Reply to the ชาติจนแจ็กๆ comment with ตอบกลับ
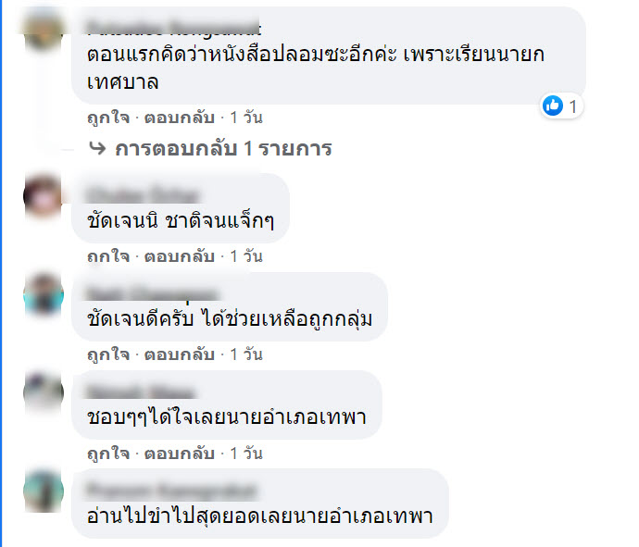The height and width of the screenshot is (547, 639). pos(180,256)
